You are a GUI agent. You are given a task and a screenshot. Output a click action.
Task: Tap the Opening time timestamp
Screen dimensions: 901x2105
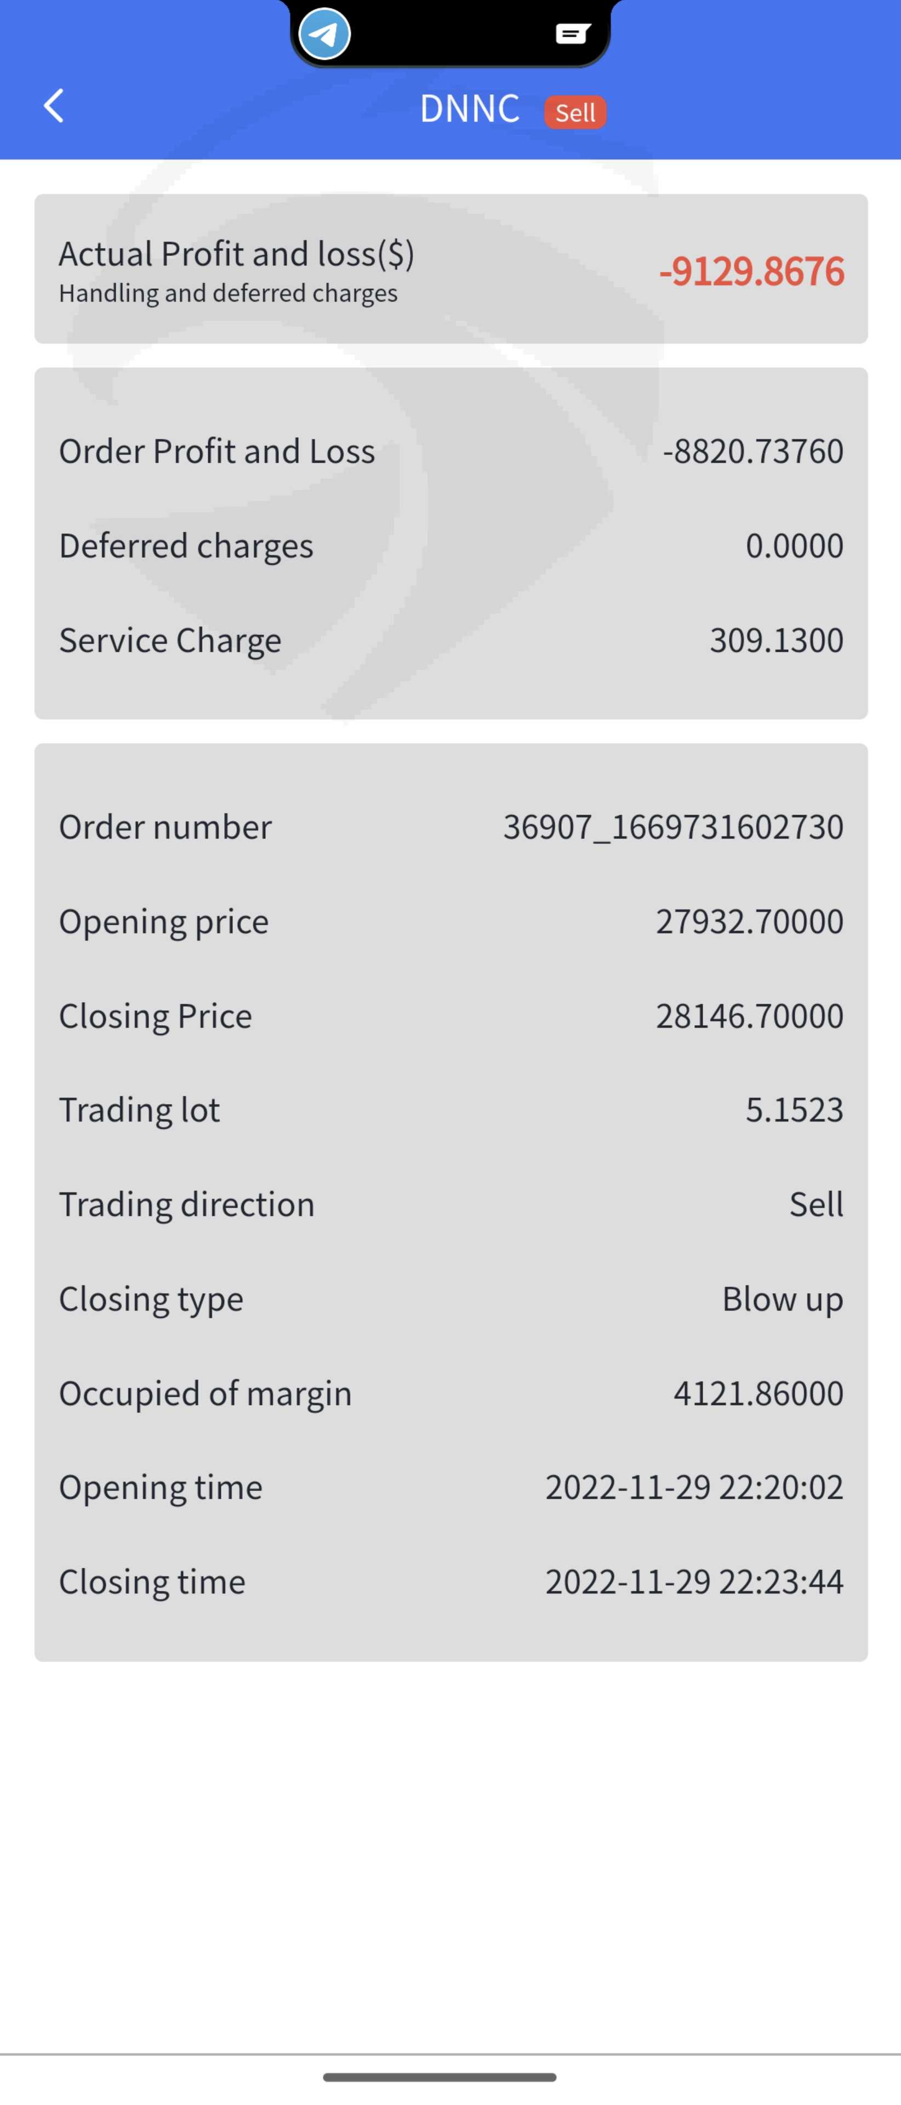(693, 1487)
